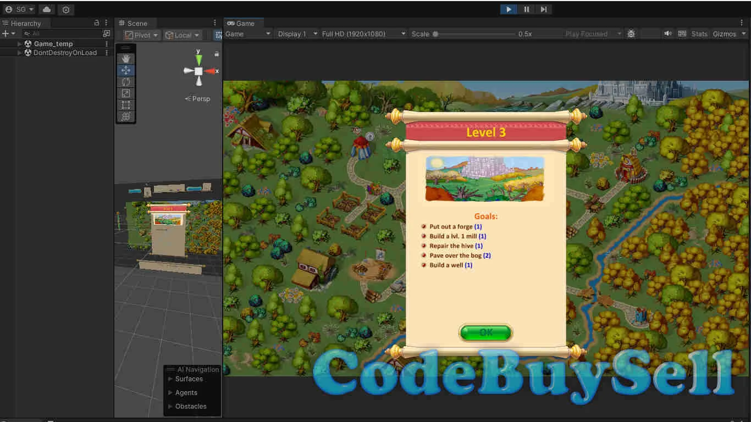Click the 'Pave over the bog' goal

460,256
